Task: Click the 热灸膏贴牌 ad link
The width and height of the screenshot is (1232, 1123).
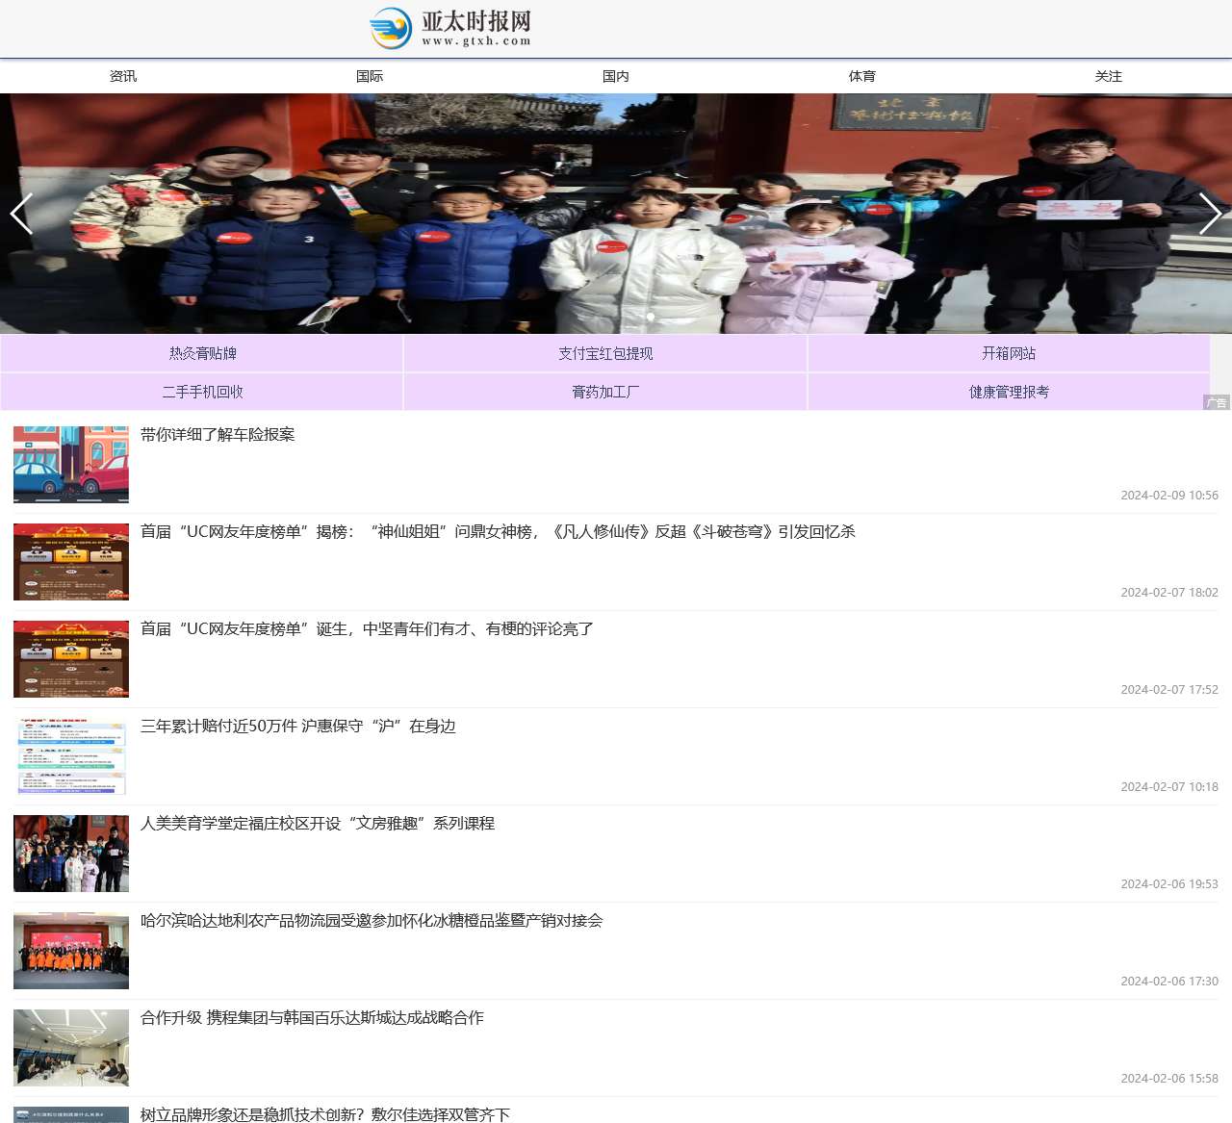Action: tap(202, 353)
